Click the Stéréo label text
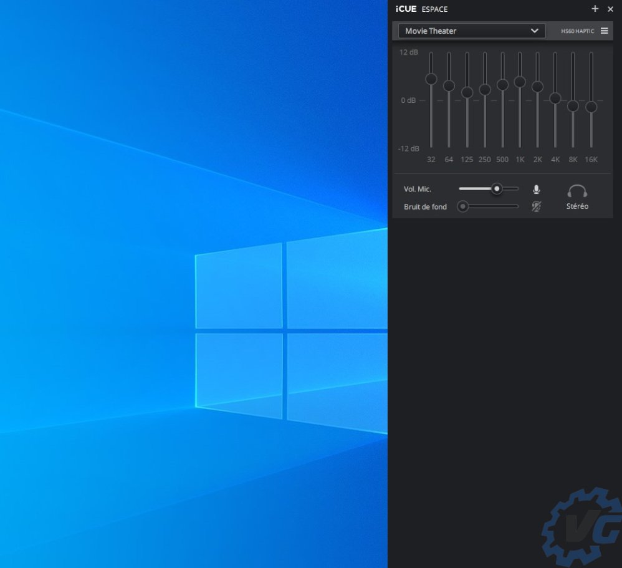 (x=577, y=206)
